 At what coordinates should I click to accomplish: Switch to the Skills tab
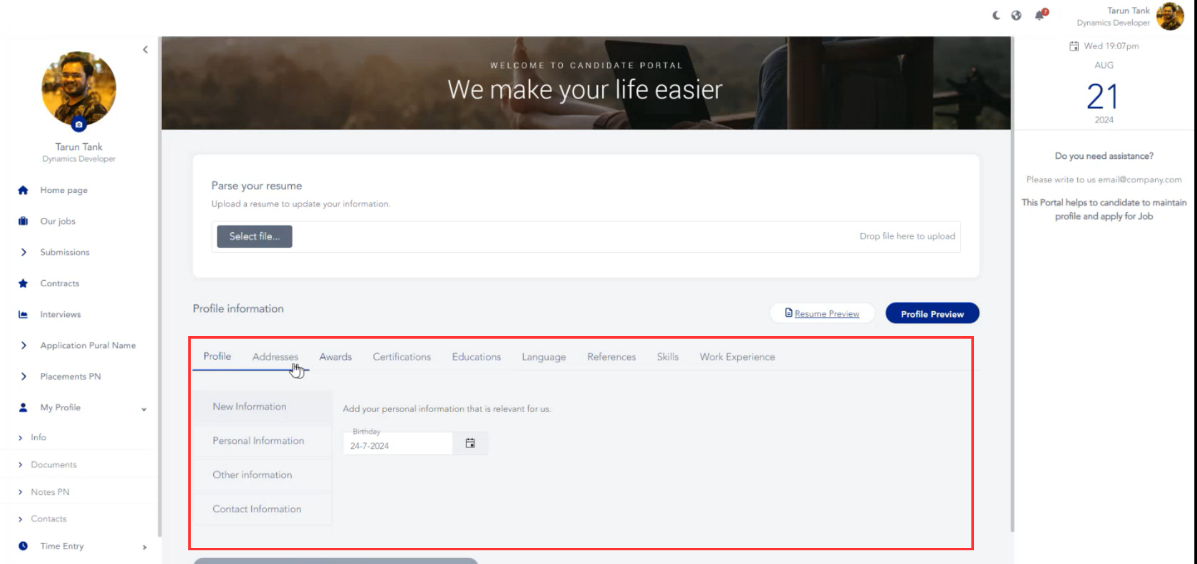(x=668, y=357)
